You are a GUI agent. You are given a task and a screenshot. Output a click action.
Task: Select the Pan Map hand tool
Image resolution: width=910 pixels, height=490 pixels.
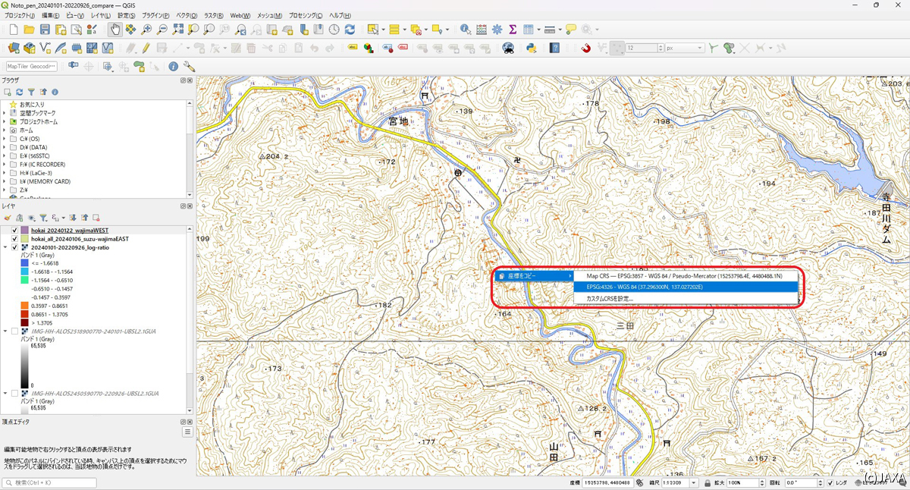[x=115, y=30]
